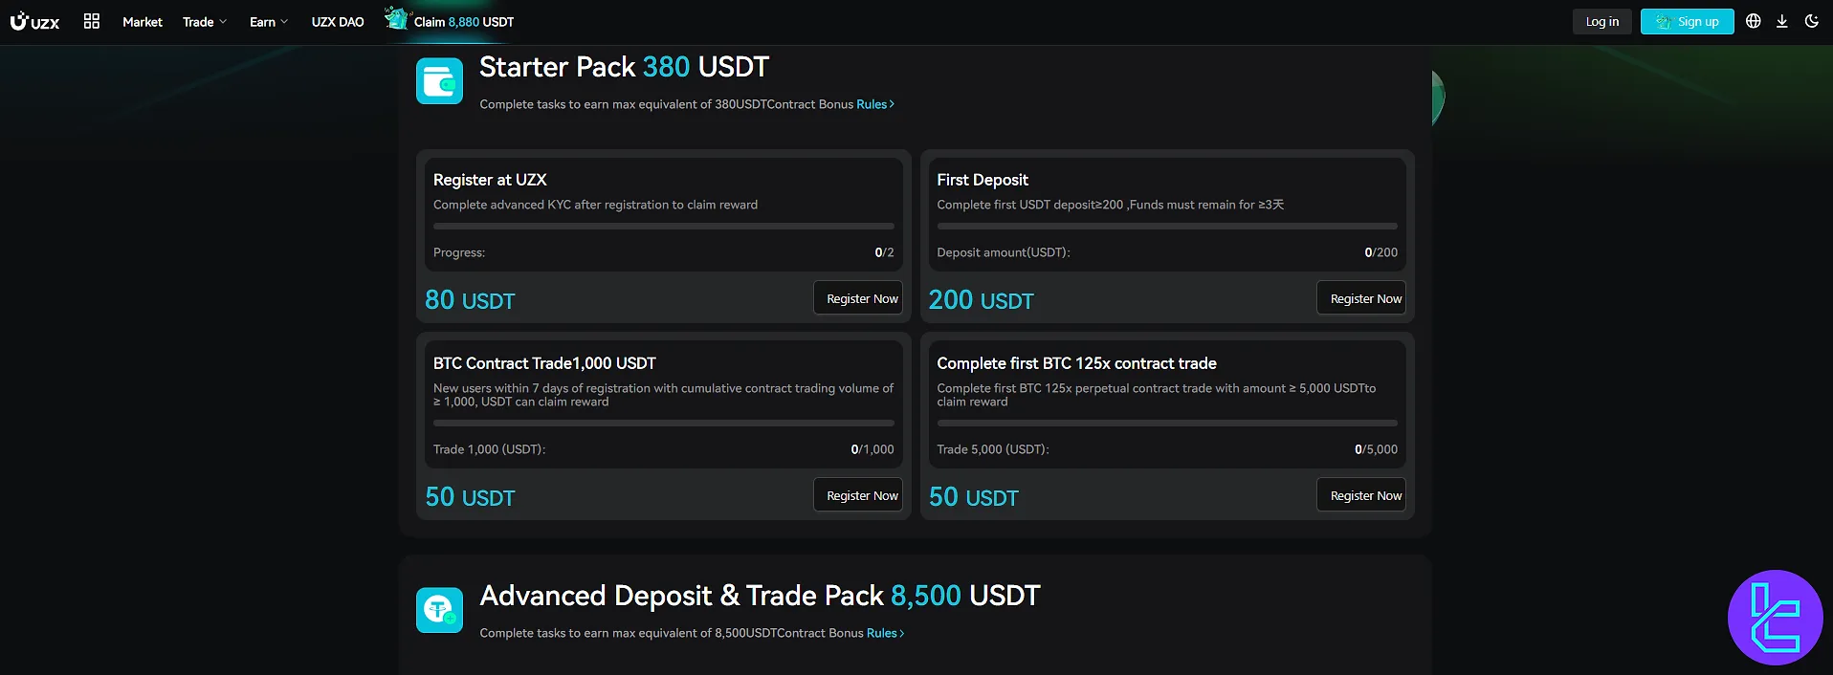Click the language globe icon

(x=1753, y=21)
